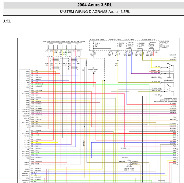Screen dimensions: 184x183
Task: Click the "B10 GRY" pin label
Action: pyautogui.click(x=35, y=151)
